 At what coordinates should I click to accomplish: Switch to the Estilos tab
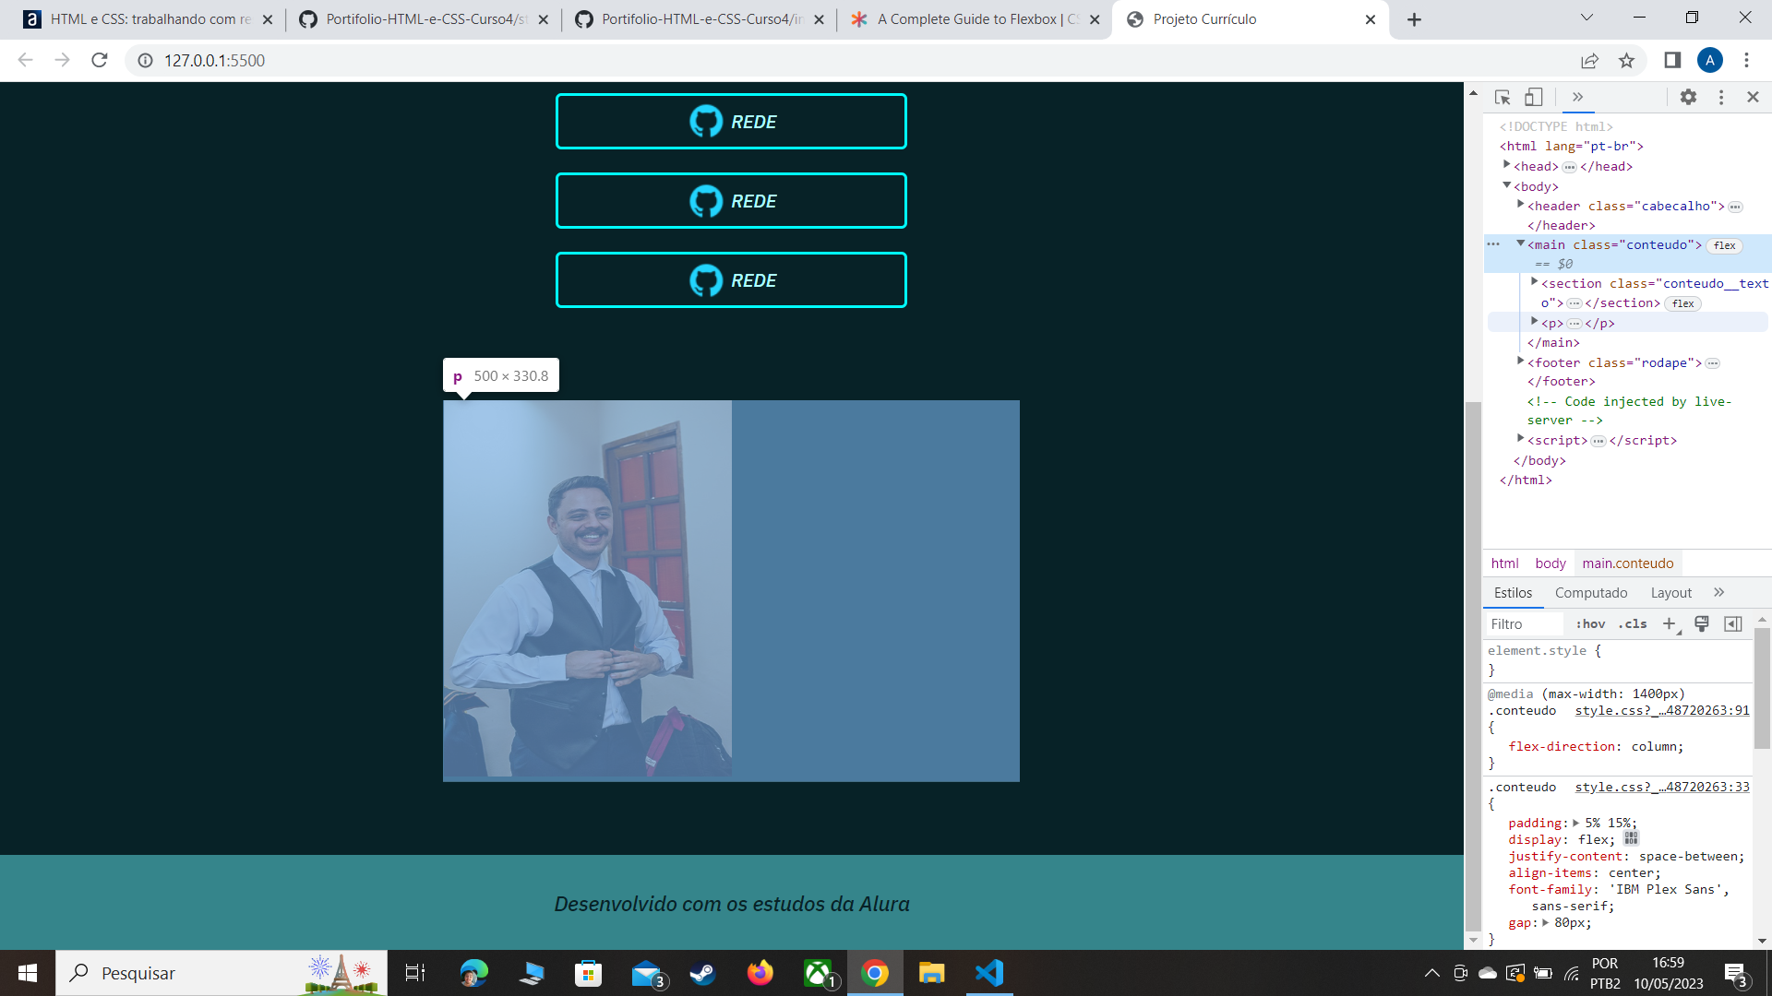pyautogui.click(x=1514, y=593)
